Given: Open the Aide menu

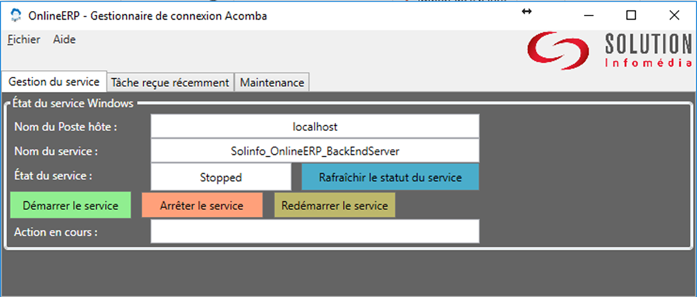Looking at the screenshot, I should point(65,39).
